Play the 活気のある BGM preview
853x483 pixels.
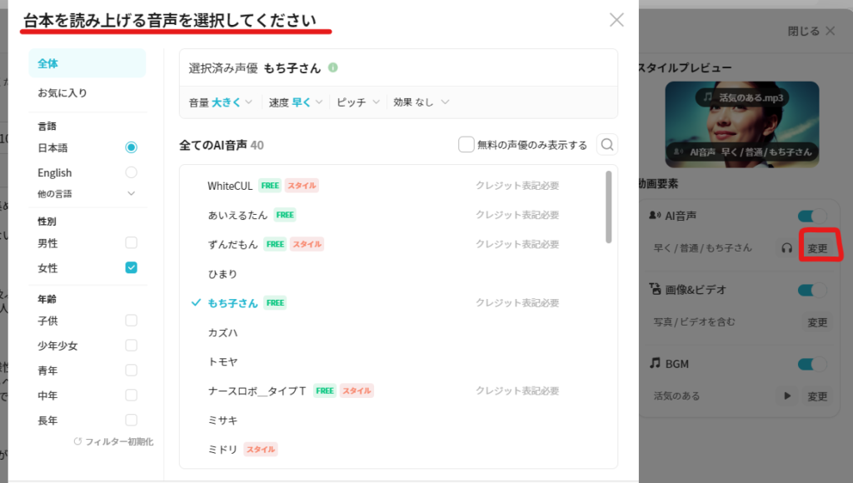click(786, 396)
